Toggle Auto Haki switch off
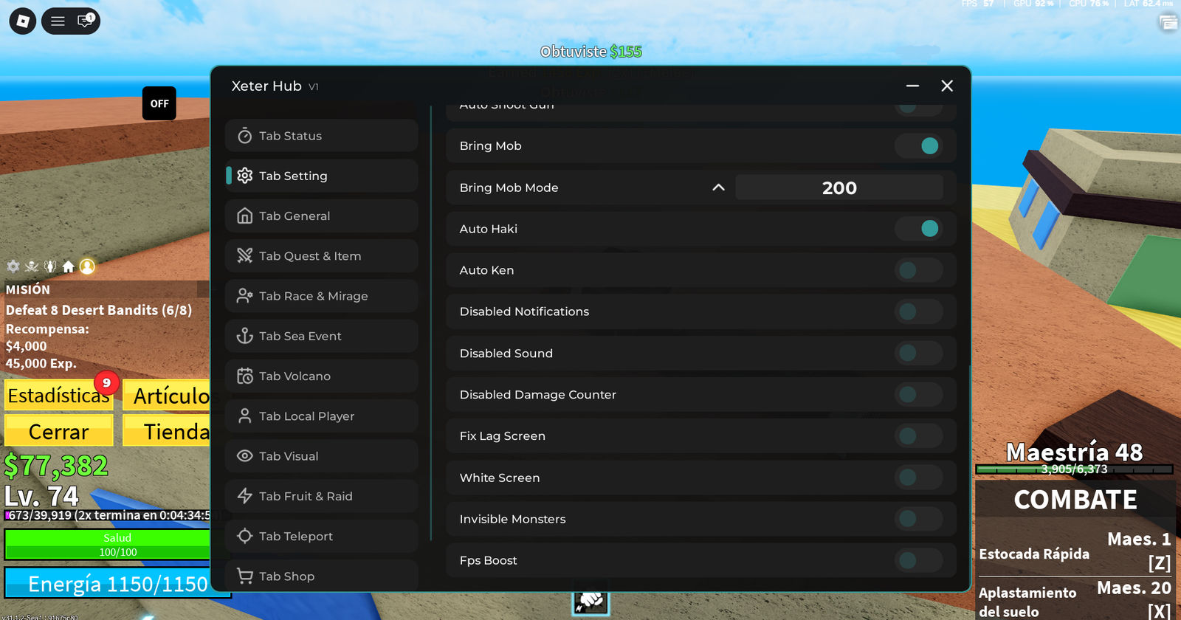Image resolution: width=1181 pixels, height=620 pixels. coord(919,229)
